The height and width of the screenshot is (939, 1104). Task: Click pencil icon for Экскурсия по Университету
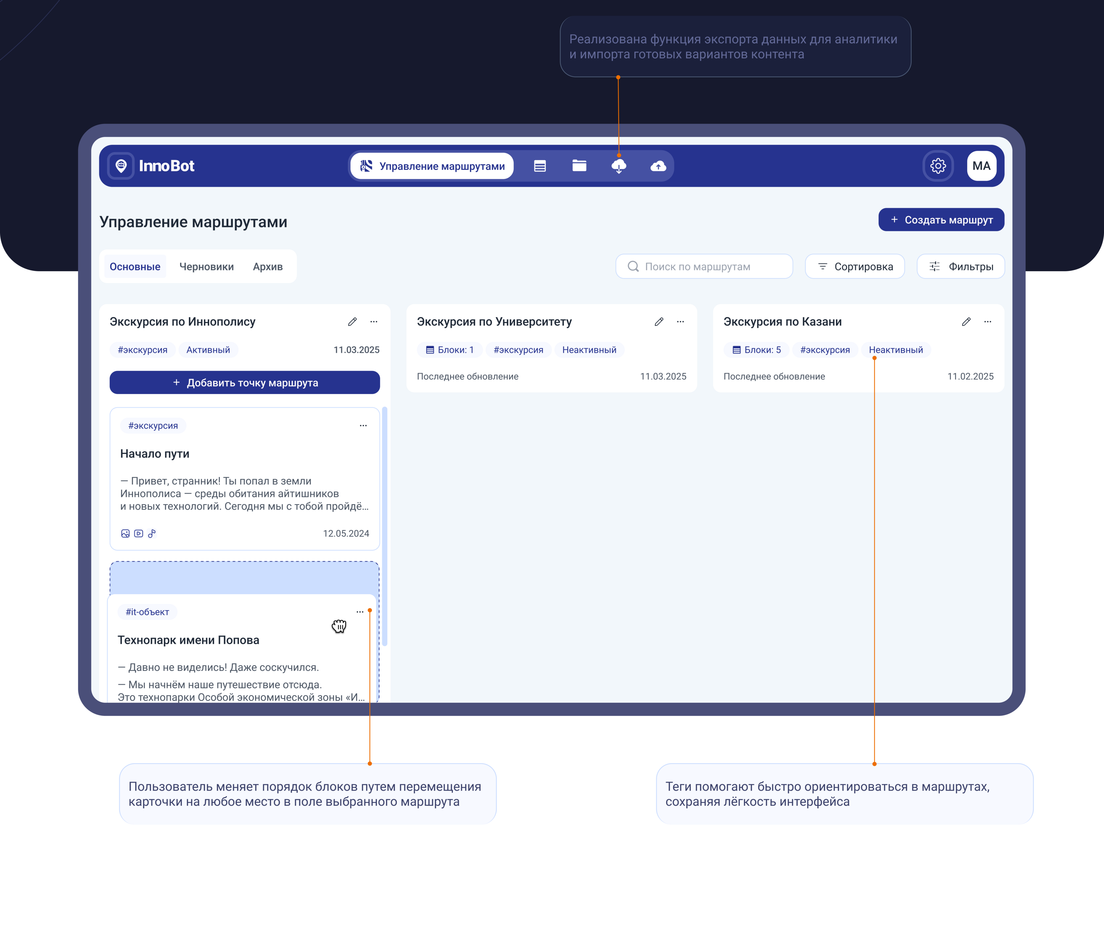click(659, 322)
